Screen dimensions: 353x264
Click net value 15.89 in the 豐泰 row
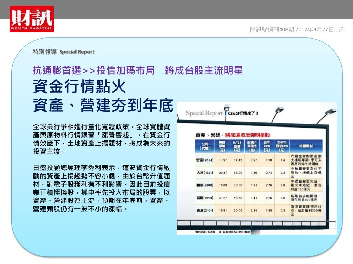(x=223, y=185)
